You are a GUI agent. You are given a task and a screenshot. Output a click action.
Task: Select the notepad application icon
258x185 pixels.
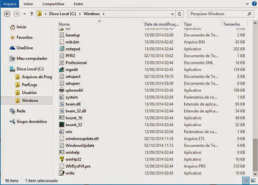62,49
